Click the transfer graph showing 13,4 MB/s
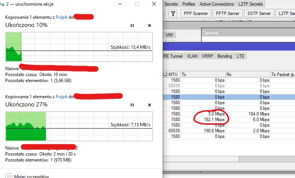295x178 pixels. tap(79, 47)
